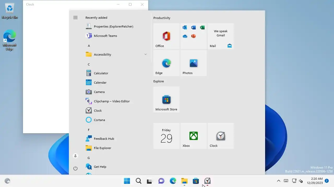The width and height of the screenshot is (334, 187).
Task: Open the Mail tile
Action: point(221,36)
